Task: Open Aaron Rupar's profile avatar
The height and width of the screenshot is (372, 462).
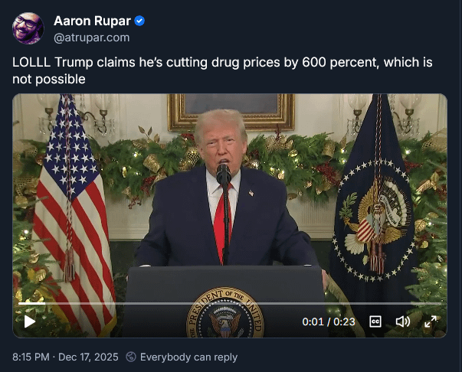Action: [x=28, y=28]
